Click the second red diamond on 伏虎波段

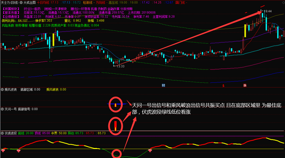tap(18, 151)
